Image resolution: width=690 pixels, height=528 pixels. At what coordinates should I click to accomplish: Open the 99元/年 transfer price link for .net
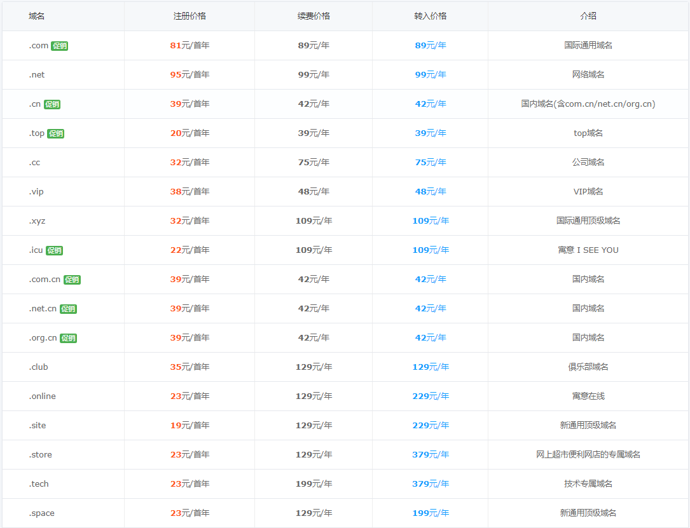point(431,75)
